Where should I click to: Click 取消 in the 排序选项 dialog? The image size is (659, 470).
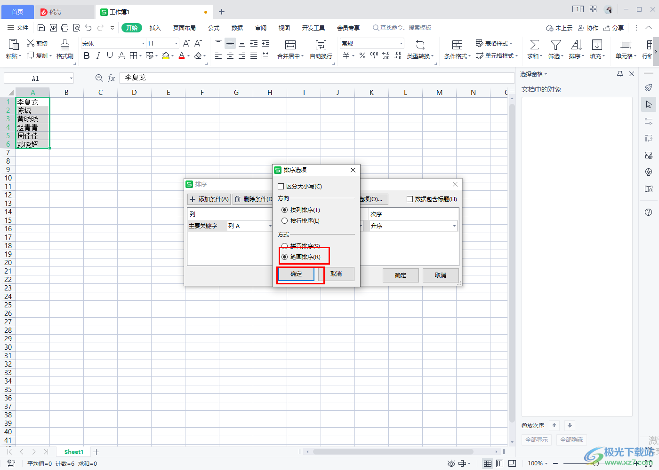[336, 274]
